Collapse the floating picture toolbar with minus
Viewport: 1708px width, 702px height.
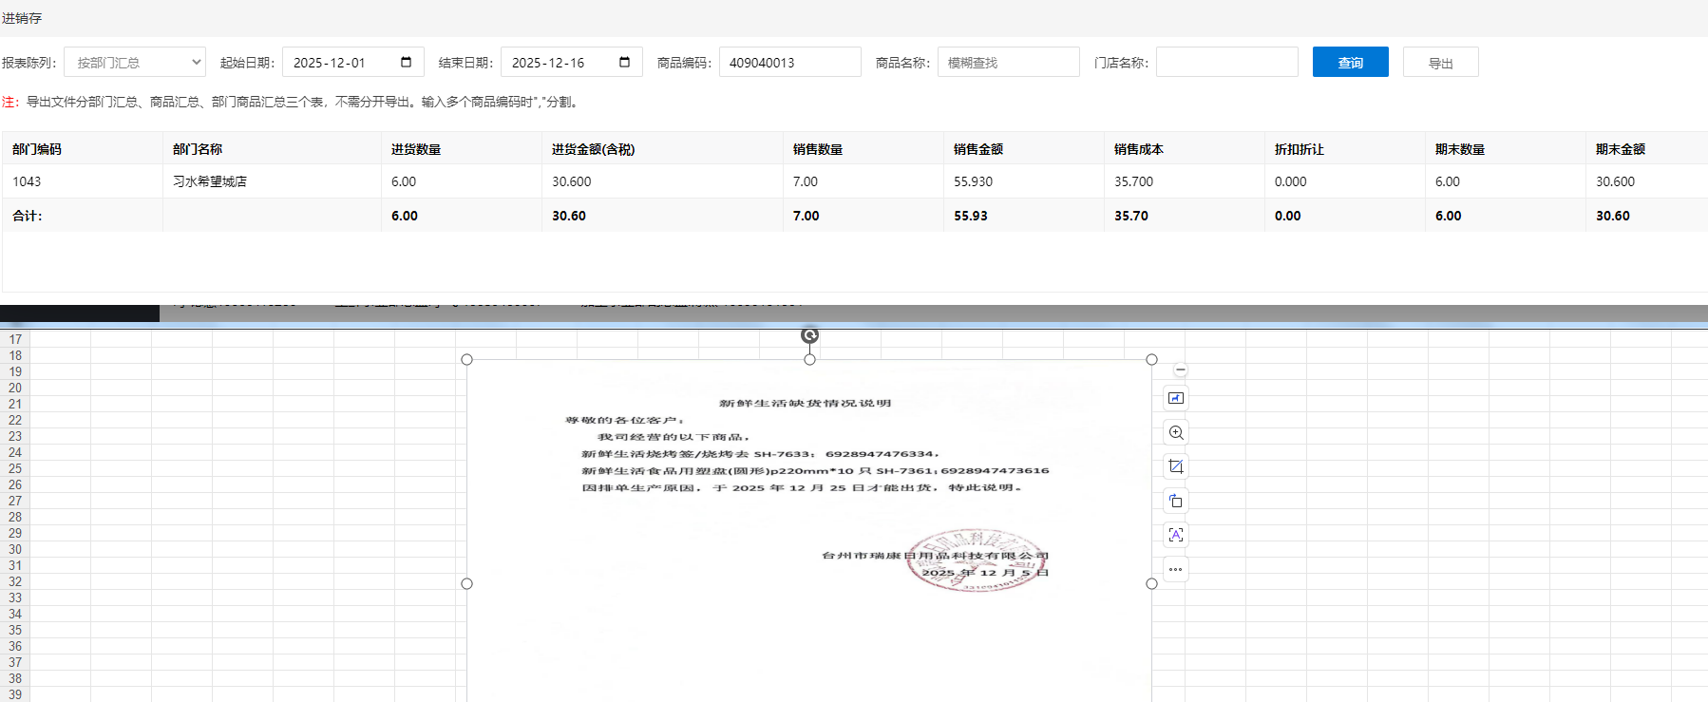point(1181,370)
